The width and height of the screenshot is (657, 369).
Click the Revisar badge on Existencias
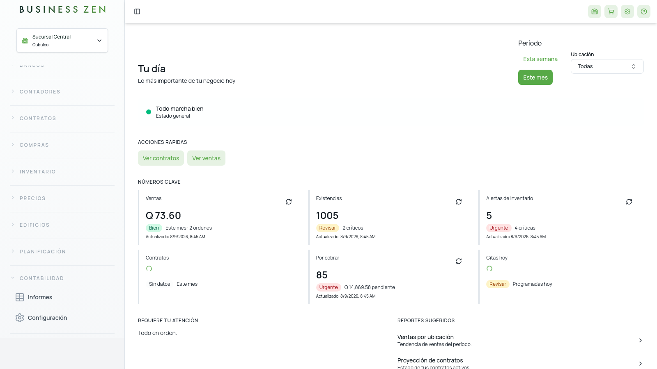tap(328, 228)
